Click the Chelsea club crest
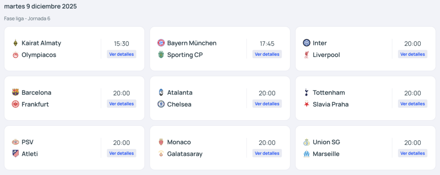The height and width of the screenshot is (175, 440). tap(161, 104)
